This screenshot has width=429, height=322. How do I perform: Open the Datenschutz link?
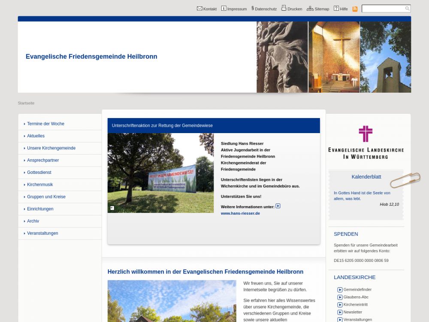tap(266, 9)
